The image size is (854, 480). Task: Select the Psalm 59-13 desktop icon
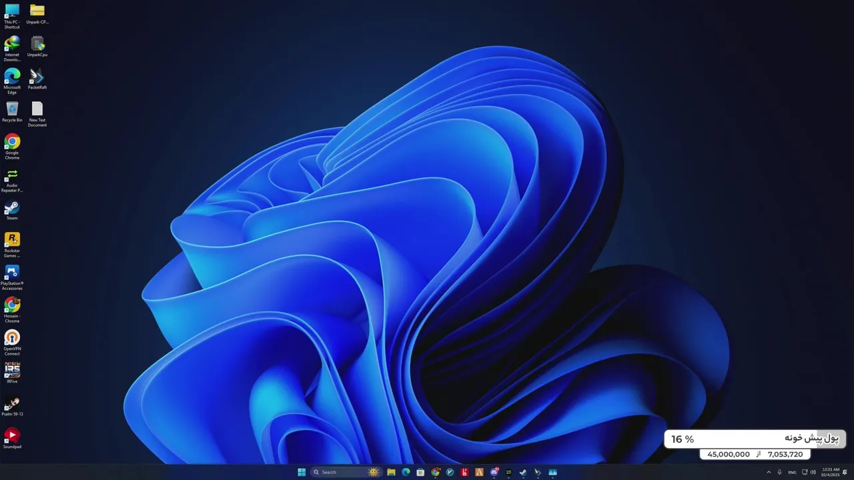point(12,407)
